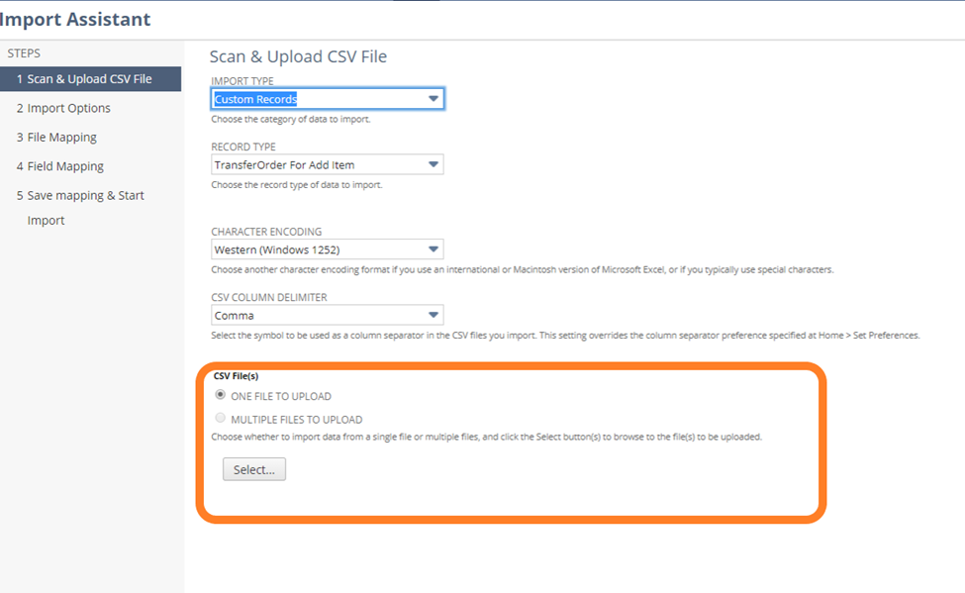Click the Scan & Upload CSV File heading

tap(298, 56)
